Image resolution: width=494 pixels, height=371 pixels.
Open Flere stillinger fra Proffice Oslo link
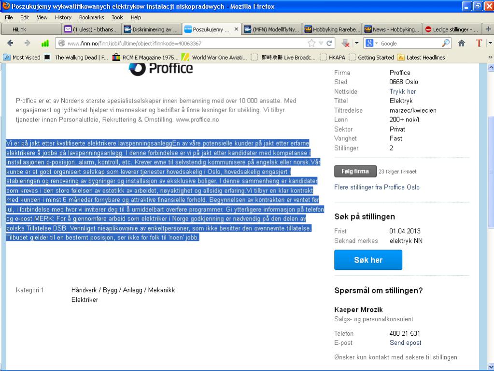point(377,187)
